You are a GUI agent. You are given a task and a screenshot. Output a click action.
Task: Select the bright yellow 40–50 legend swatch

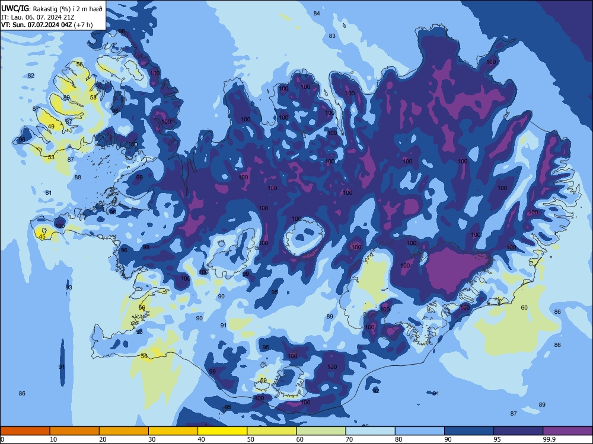click(222, 431)
